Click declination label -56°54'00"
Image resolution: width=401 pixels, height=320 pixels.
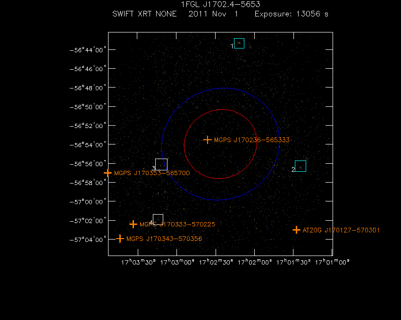coord(88,144)
